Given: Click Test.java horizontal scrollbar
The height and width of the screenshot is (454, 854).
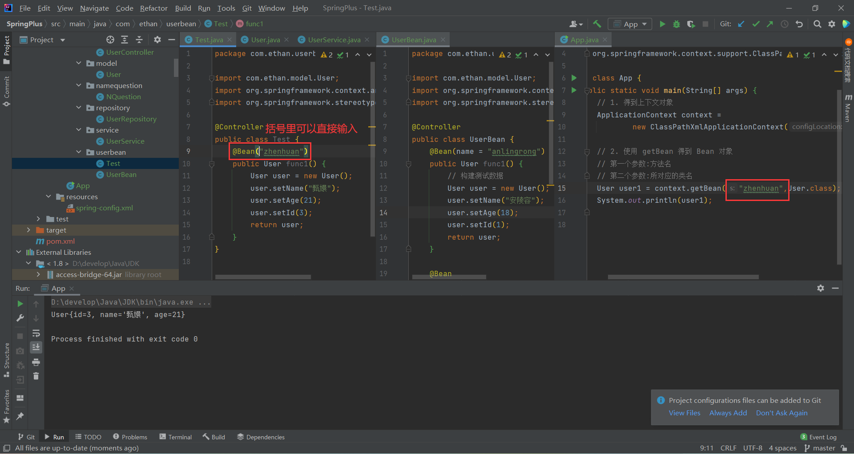Looking at the screenshot, I should pos(263,277).
